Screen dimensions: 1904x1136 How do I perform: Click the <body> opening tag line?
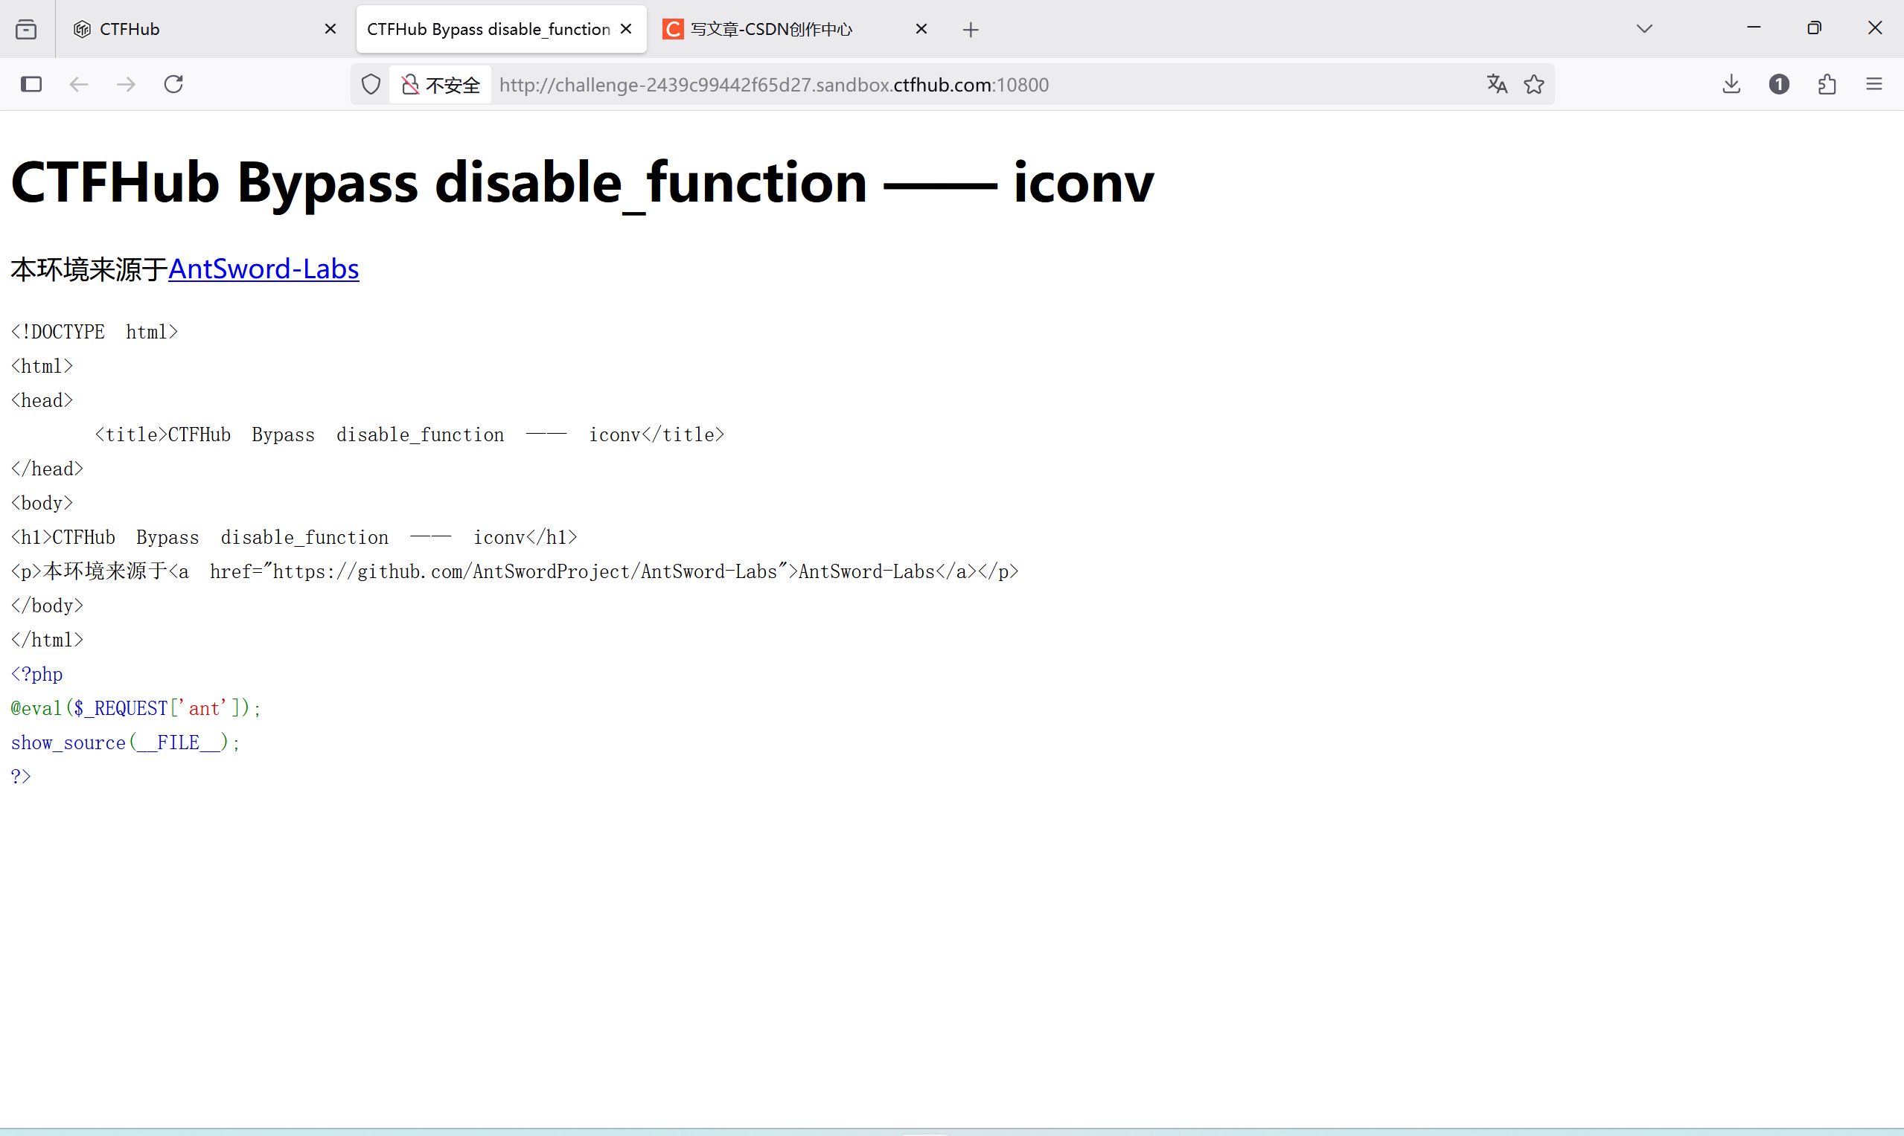click(x=42, y=503)
